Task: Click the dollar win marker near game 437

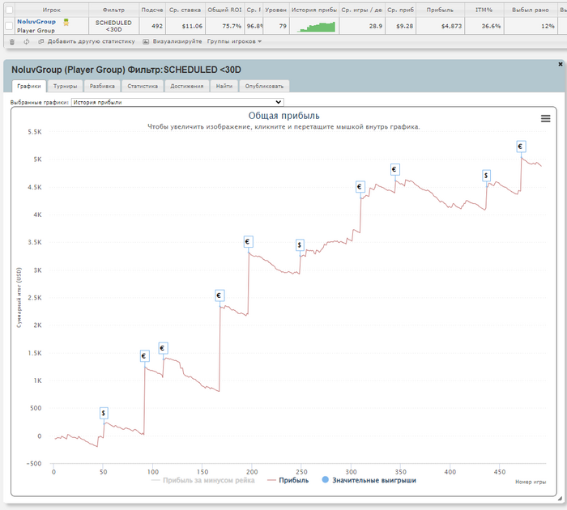Action: tap(486, 176)
